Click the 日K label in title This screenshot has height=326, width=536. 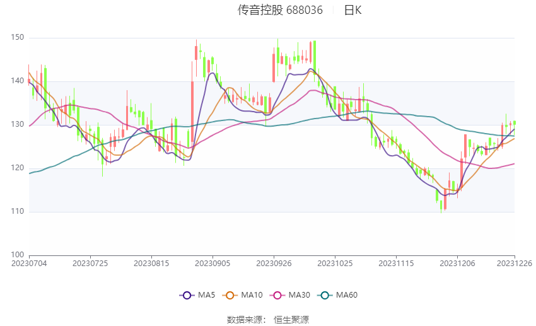tap(352, 10)
